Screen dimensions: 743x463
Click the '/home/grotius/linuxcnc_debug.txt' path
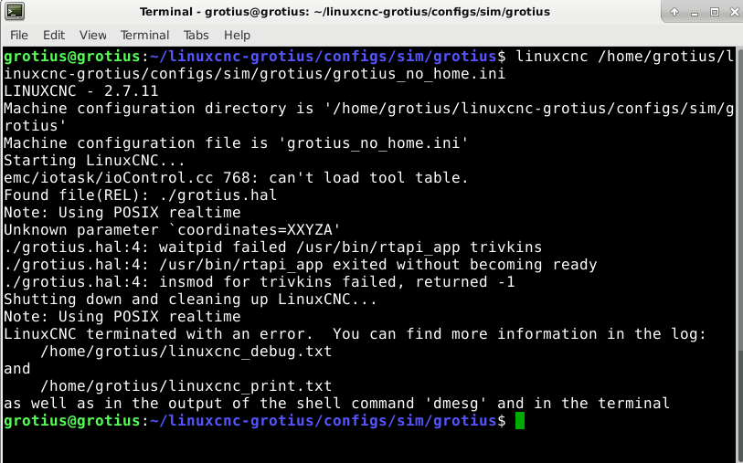[x=186, y=352]
